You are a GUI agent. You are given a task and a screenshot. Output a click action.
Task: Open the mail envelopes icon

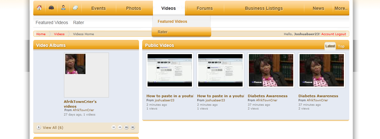pyautogui.click(x=75, y=8)
